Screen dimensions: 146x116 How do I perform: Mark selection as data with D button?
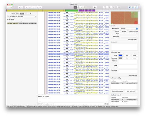click(x=26, y=7)
